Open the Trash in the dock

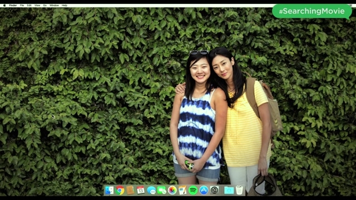(239, 190)
